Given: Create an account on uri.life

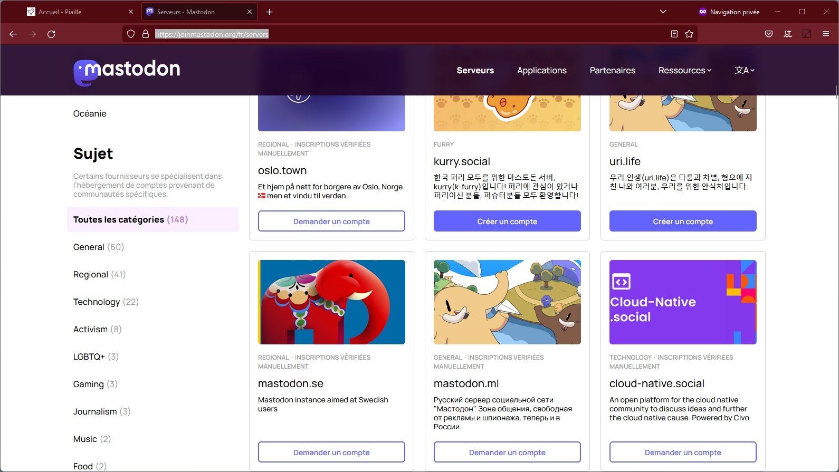Looking at the screenshot, I should pos(683,221).
